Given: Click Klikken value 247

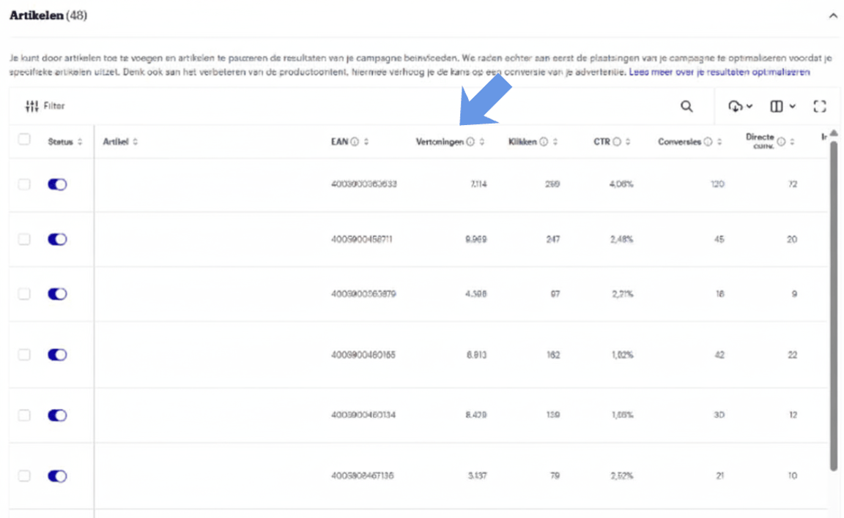Looking at the screenshot, I should tap(553, 239).
